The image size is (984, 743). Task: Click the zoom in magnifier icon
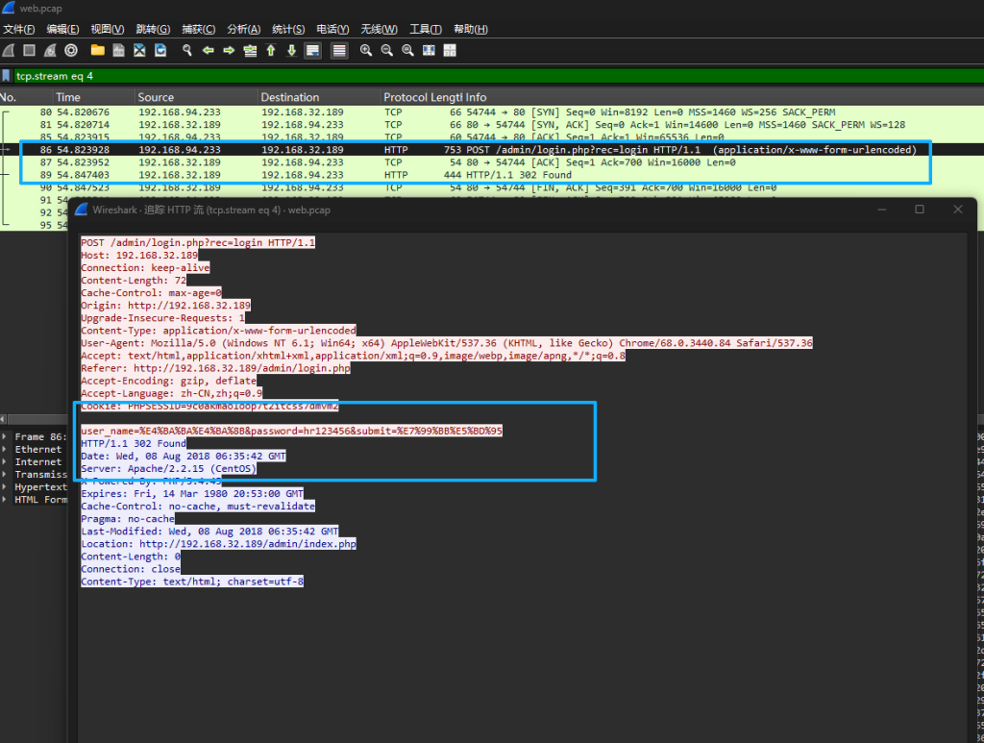(366, 50)
